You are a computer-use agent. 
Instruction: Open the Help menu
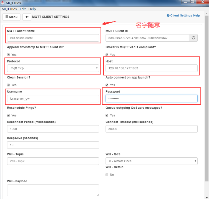coord(32,9)
